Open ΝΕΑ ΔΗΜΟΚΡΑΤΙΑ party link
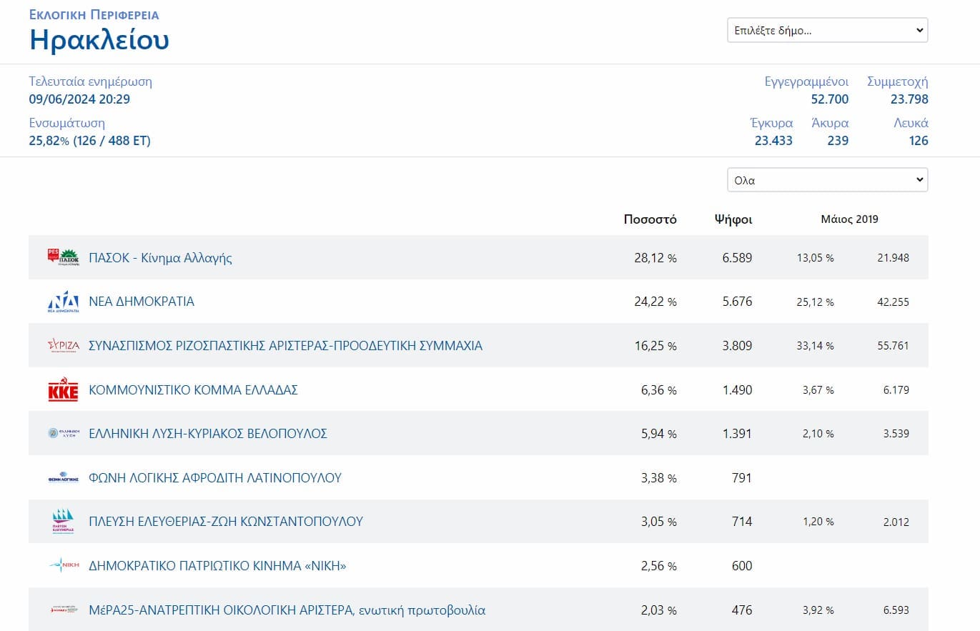The image size is (980, 631). click(x=142, y=302)
